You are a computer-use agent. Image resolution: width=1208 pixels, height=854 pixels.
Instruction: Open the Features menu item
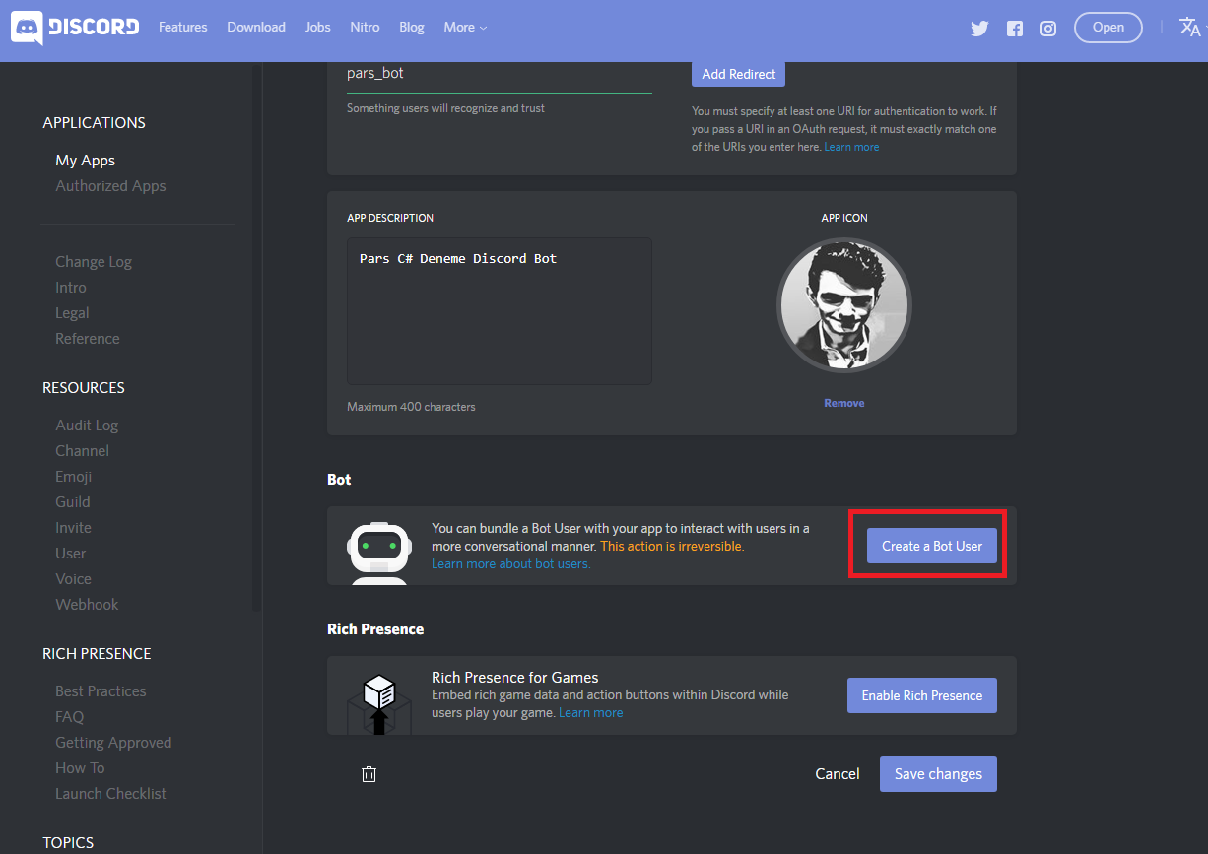pyautogui.click(x=183, y=28)
